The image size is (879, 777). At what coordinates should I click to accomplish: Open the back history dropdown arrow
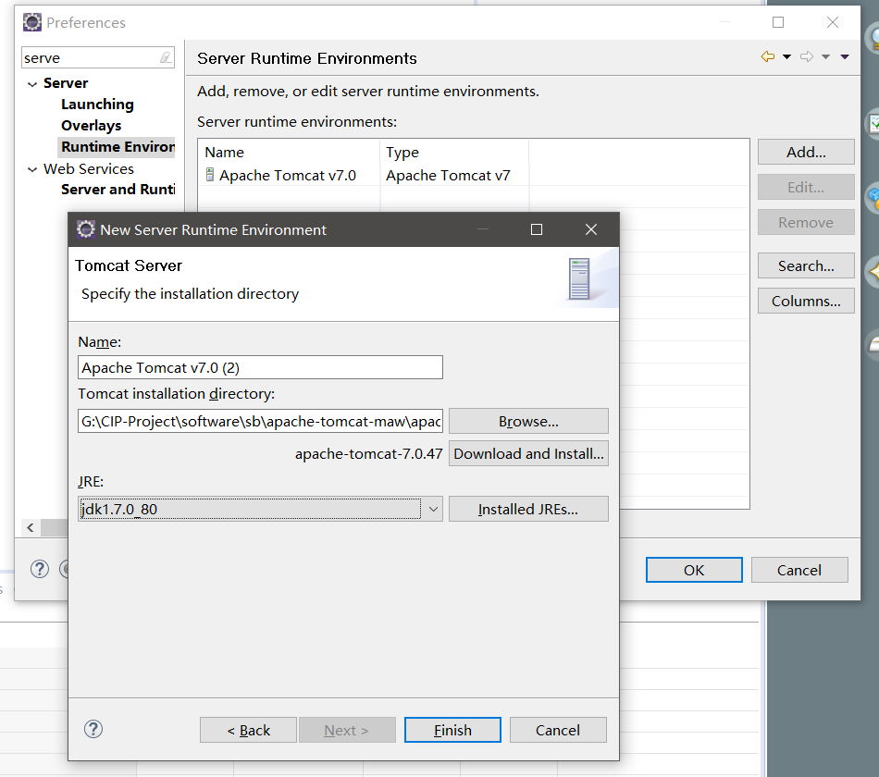pyautogui.click(x=787, y=56)
